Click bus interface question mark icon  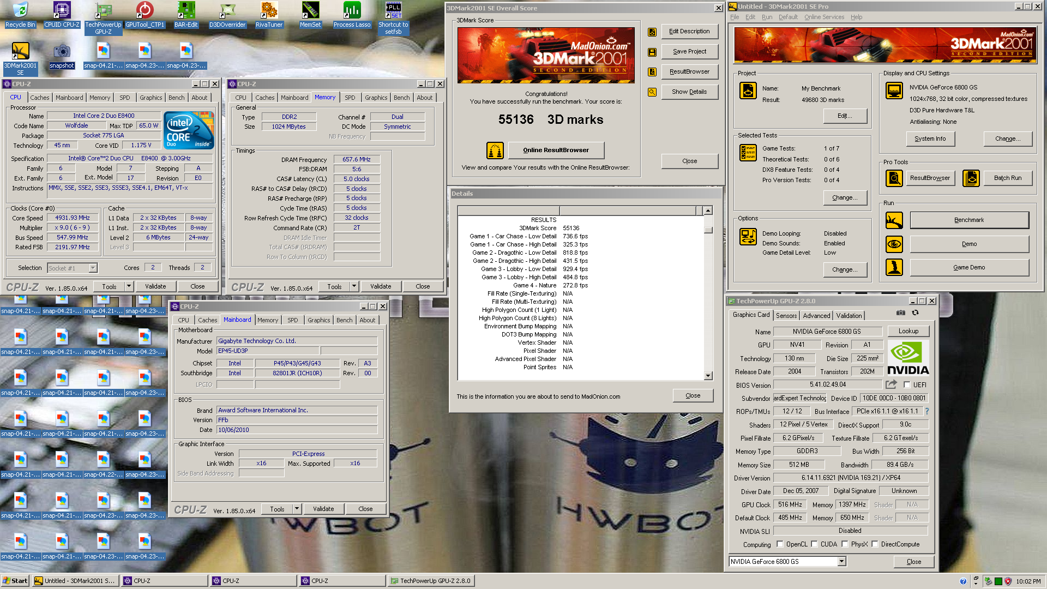click(x=926, y=411)
